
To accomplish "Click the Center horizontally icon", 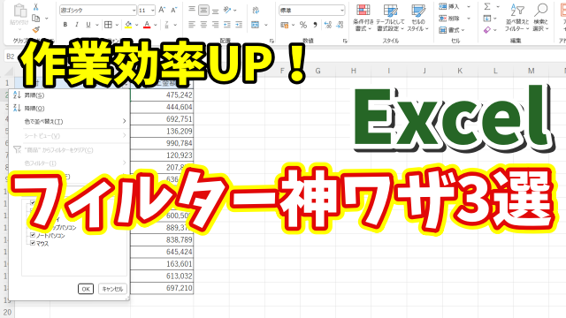I will (x=203, y=25).
